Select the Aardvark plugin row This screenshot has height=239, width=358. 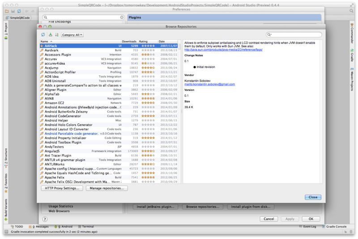point(109,50)
